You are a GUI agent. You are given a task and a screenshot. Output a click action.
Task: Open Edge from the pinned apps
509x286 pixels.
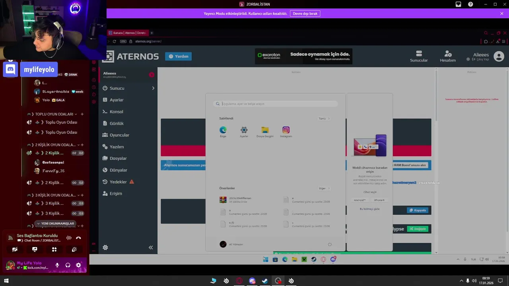coord(223,132)
